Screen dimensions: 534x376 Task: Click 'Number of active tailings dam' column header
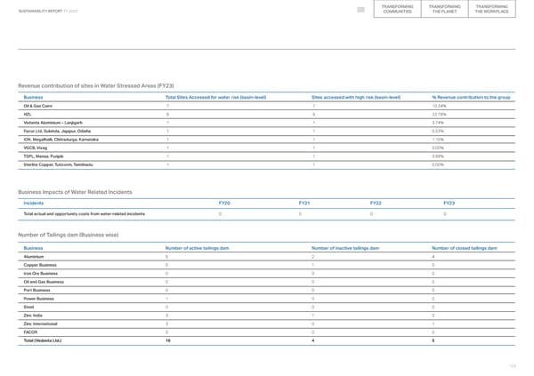(x=198, y=248)
